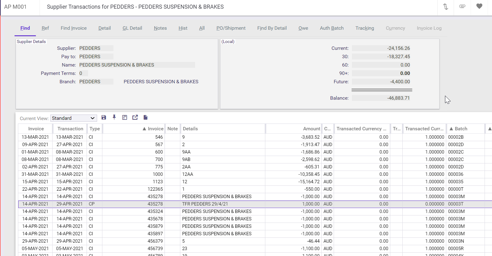Add to favourites with the heart icon
This screenshot has width=492, height=256.
479,6
